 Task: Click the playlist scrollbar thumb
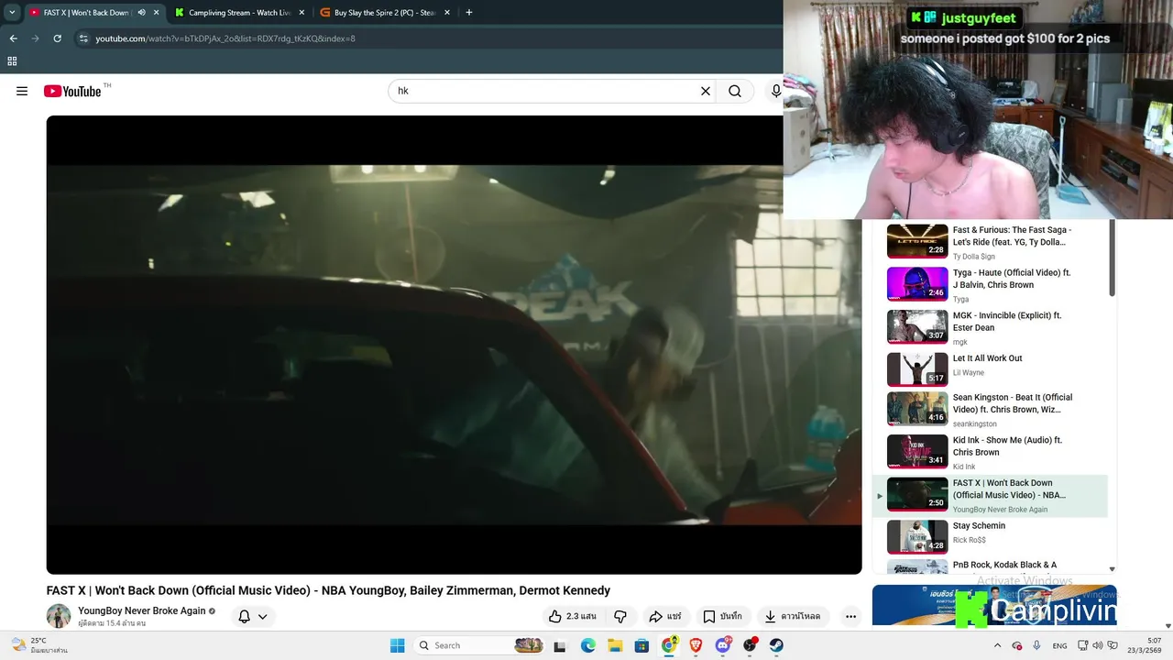1113,258
